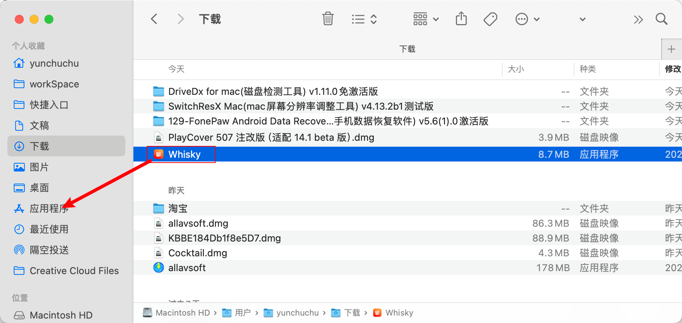Screen dimensions: 682x323
Task: Add a new tab with plus button
Action: [x=671, y=49]
